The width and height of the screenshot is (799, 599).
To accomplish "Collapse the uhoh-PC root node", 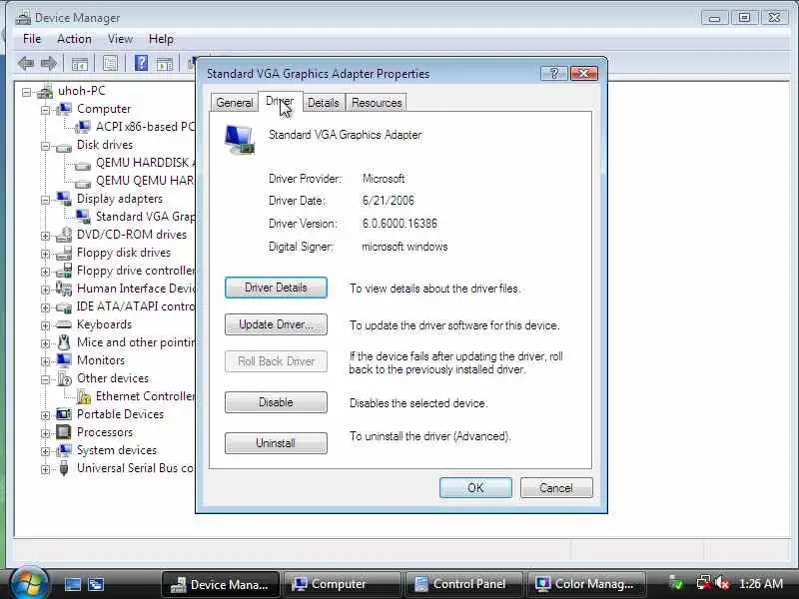I will click(27, 92).
